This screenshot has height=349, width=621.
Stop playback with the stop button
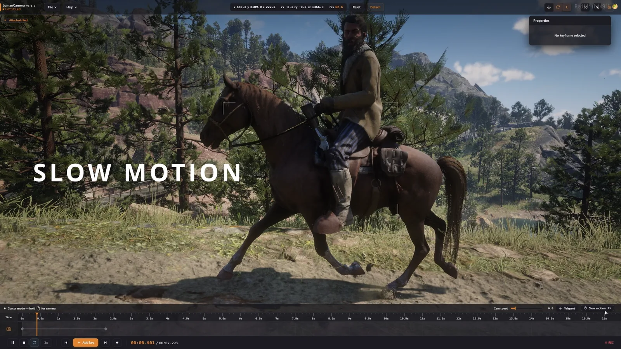[24, 343]
